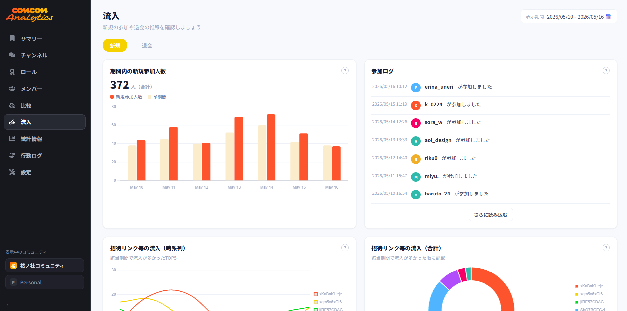The image size is (627, 311).
Task: Open aoi_design username link
Action: click(x=438, y=140)
